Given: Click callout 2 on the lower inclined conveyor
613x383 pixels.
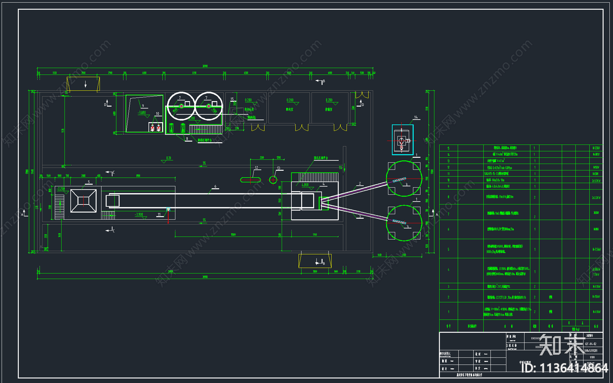Looking at the screenshot, I should 360,217.
